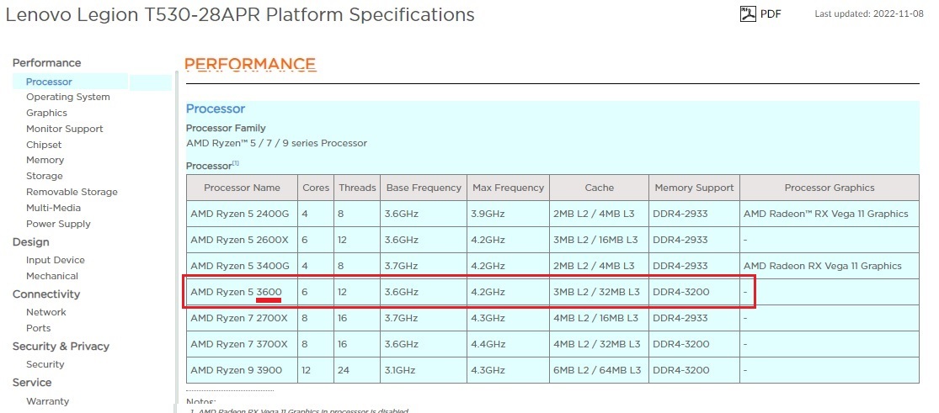
Task: Select the AMD Ryzen 5 2600X cell
Action: click(242, 240)
